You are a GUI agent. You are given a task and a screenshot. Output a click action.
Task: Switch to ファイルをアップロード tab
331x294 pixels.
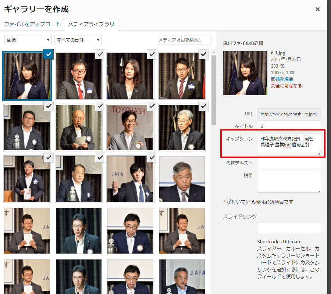coord(32,24)
